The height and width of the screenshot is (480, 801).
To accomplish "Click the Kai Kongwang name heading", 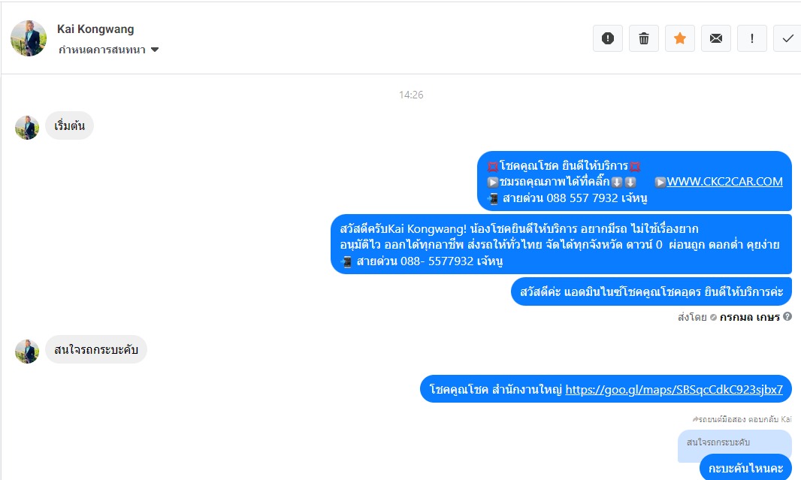I will 95,29.
